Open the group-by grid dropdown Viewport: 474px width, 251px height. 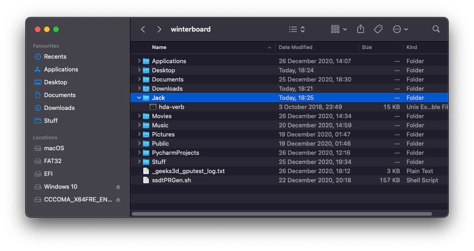(339, 29)
